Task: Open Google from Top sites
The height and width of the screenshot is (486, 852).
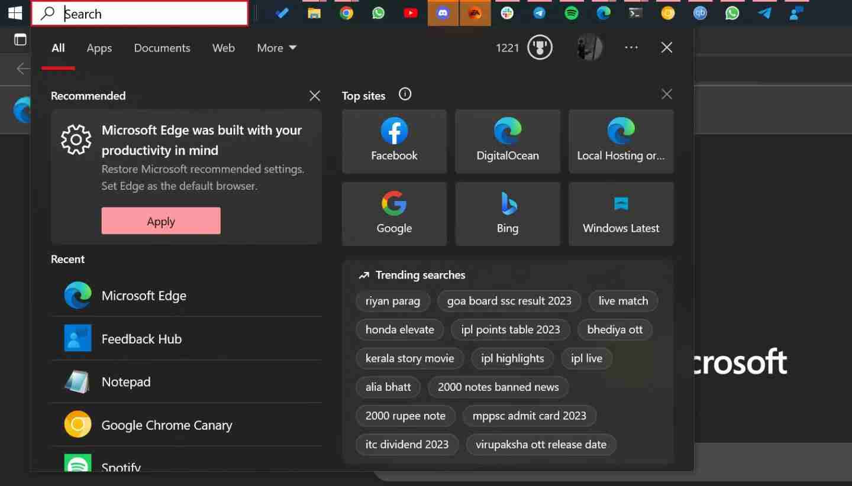Action: (x=394, y=213)
